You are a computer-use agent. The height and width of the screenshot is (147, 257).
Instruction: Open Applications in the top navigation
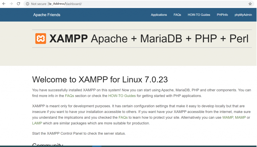159,15
